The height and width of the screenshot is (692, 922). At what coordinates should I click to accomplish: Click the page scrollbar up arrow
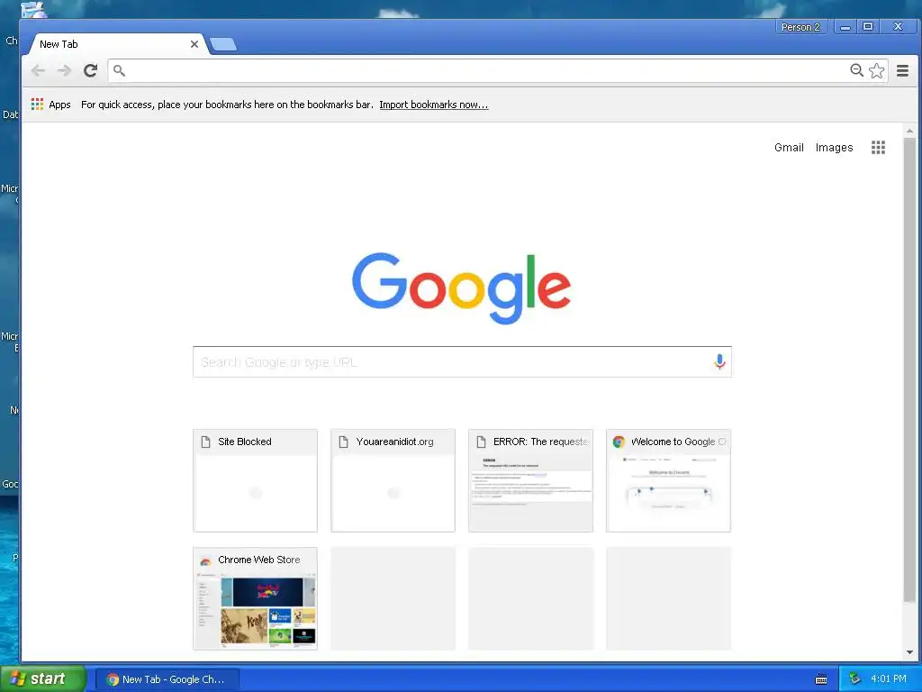pyautogui.click(x=909, y=131)
